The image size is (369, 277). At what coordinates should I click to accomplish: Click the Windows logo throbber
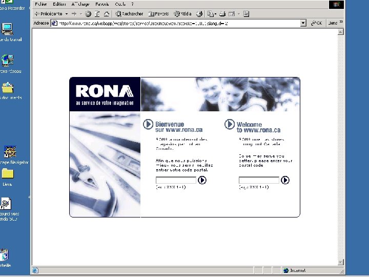click(336, 5)
